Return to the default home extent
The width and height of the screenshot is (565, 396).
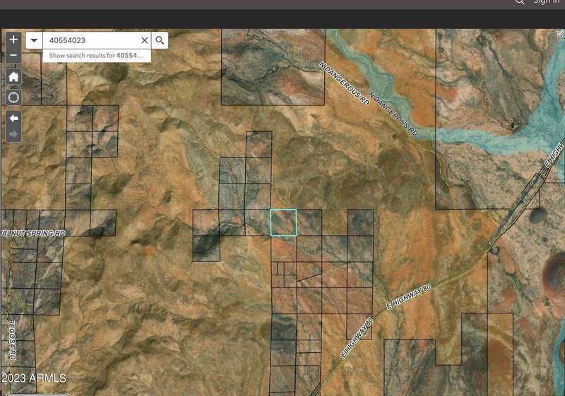click(13, 76)
